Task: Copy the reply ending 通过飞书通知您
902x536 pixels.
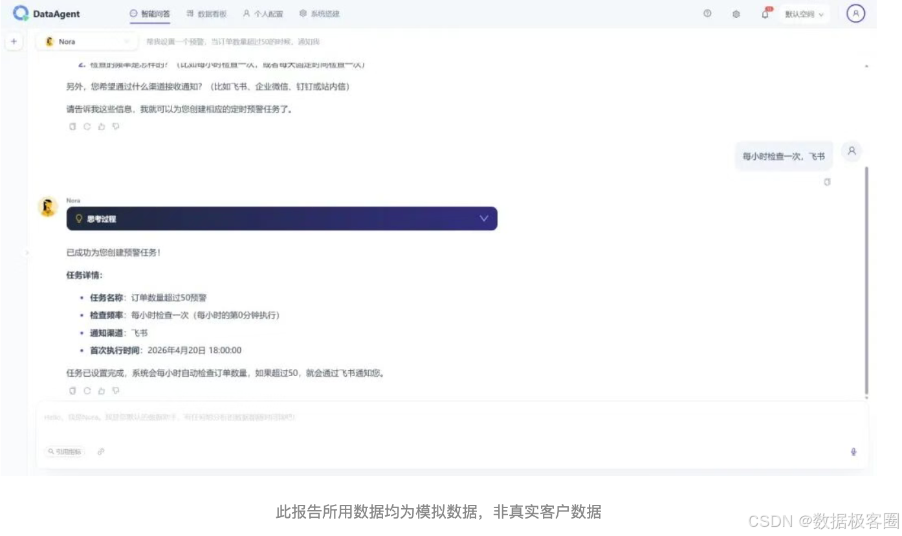Action: pyautogui.click(x=72, y=391)
